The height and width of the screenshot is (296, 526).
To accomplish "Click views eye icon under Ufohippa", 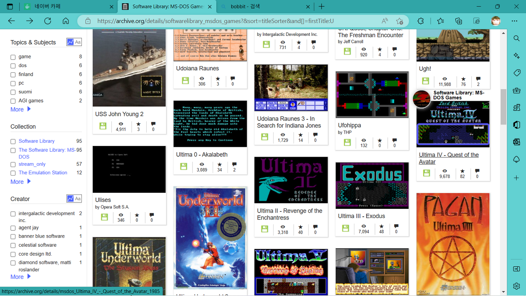I will [x=364, y=140].
